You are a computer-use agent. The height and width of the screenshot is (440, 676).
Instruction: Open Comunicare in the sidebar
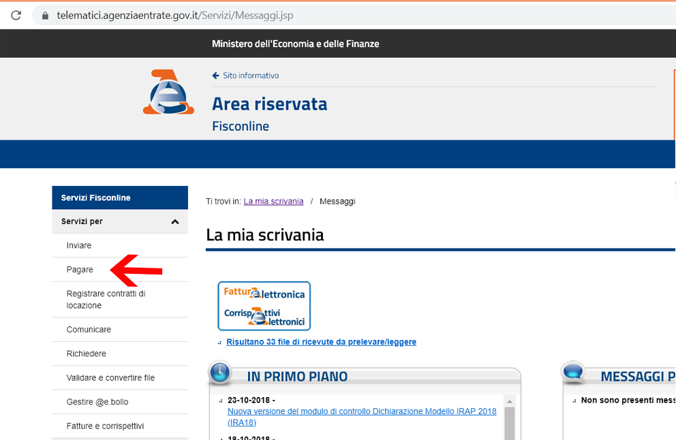pyautogui.click(x=120, y=329)
